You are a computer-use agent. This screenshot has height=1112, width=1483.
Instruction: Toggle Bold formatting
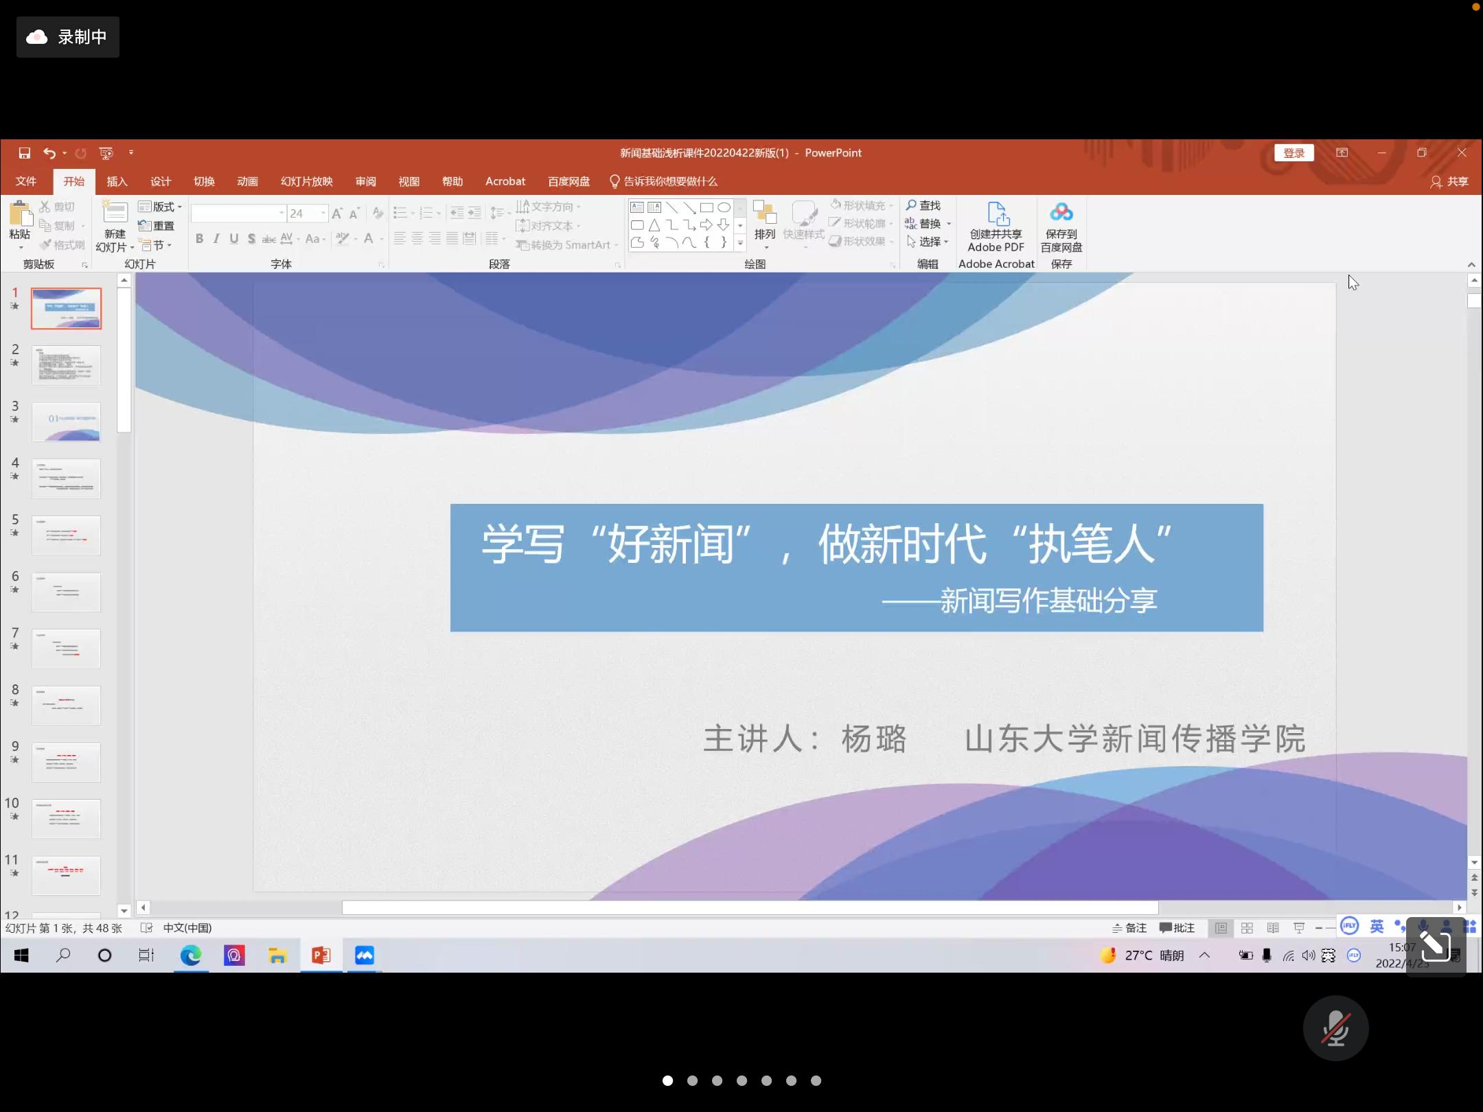199,239
